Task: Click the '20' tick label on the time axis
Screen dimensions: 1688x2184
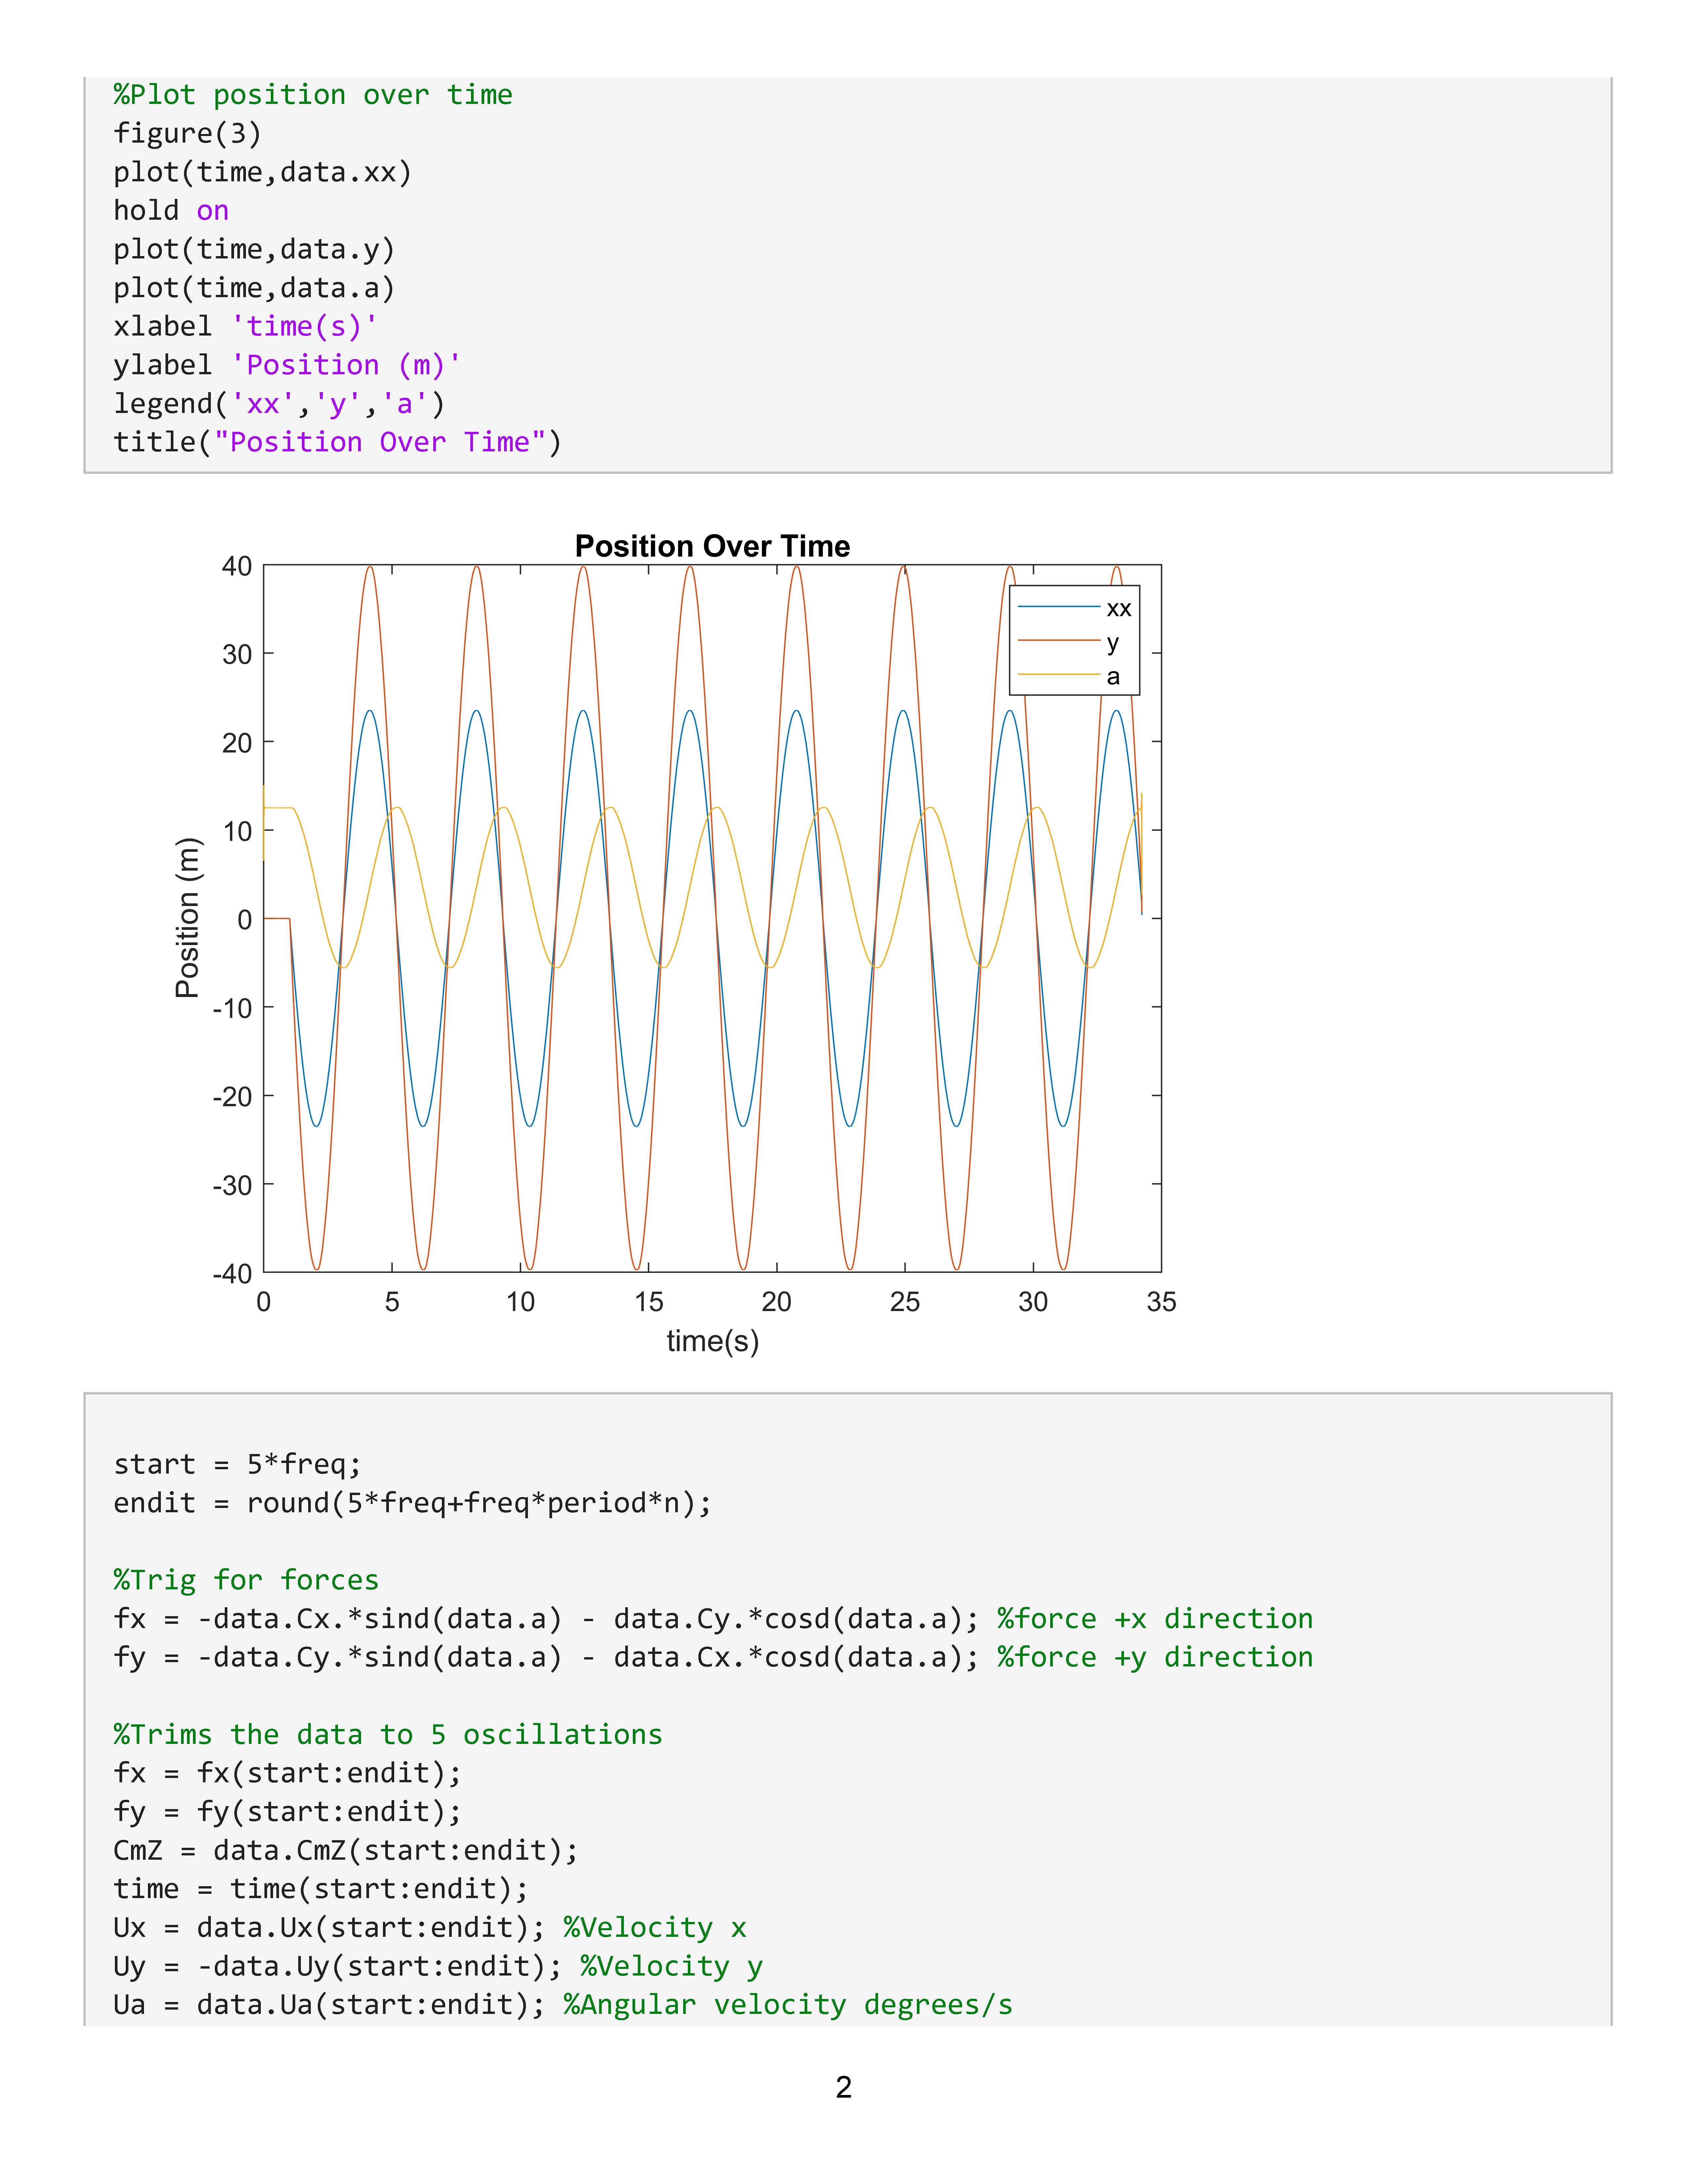Action: coord(777,1302)
